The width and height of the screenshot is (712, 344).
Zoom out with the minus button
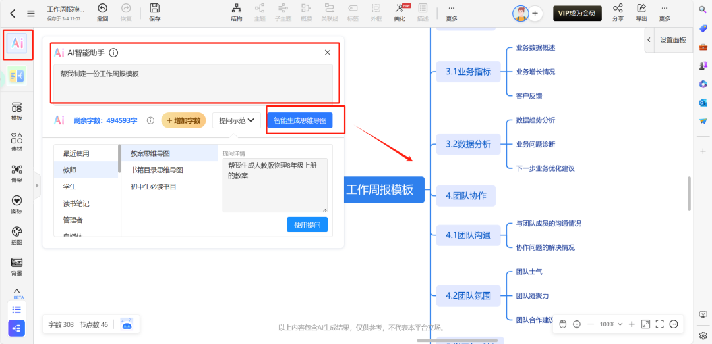pyautogui.click(x=591, y=324)
